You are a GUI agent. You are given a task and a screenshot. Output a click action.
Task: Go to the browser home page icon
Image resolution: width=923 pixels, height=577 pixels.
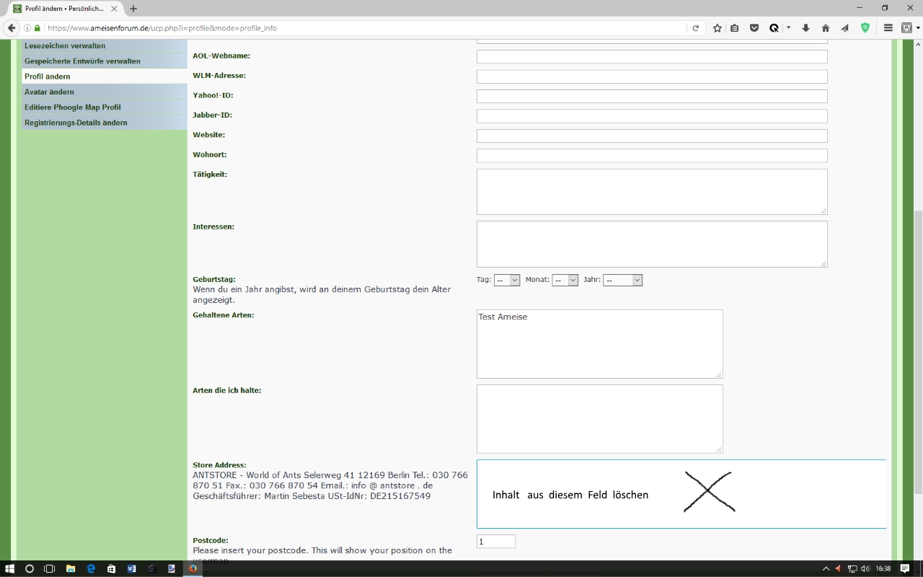[x=826, y=28]
